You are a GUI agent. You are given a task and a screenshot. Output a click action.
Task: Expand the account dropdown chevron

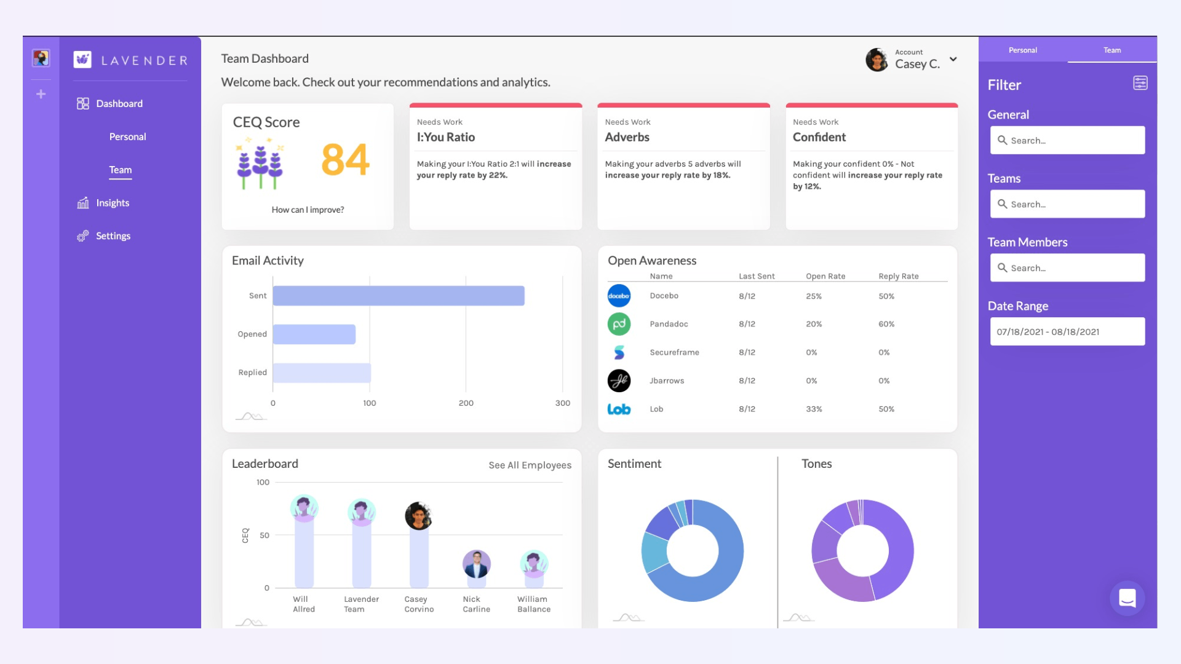pyautogui.click(x=953, y=60)
